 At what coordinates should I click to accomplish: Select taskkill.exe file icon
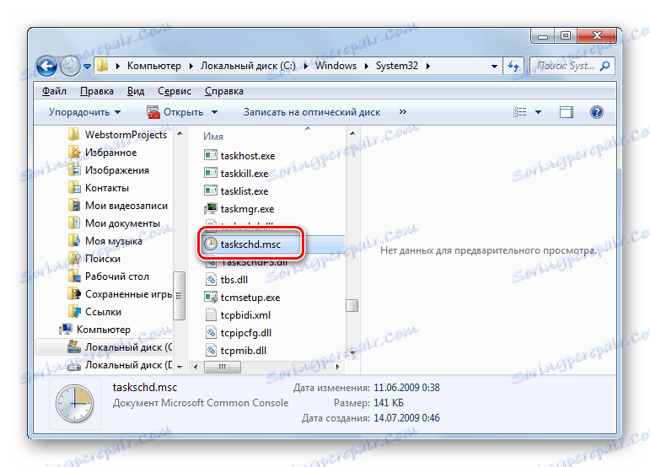pos(211,173)
